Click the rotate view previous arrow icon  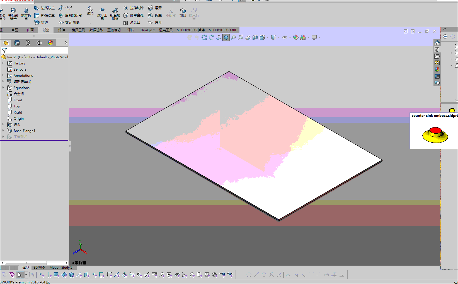(x=204, y=37)
